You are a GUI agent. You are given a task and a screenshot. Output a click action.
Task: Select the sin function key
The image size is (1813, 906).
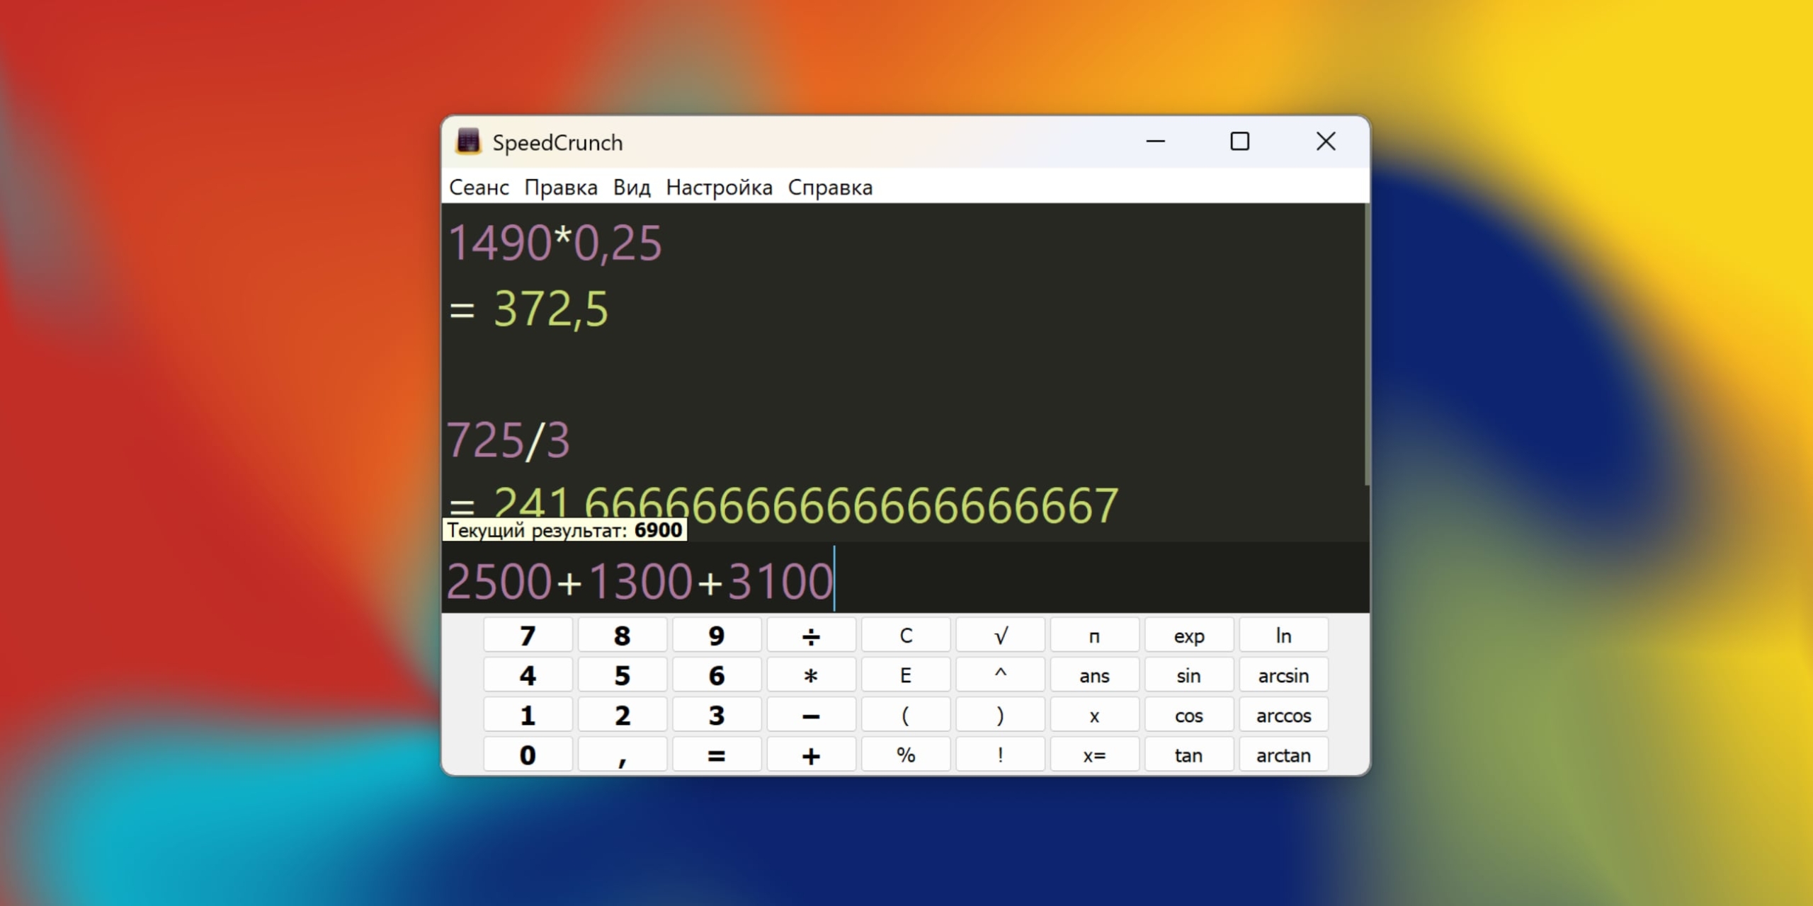pyautogui.click(x=1188, y=675)
